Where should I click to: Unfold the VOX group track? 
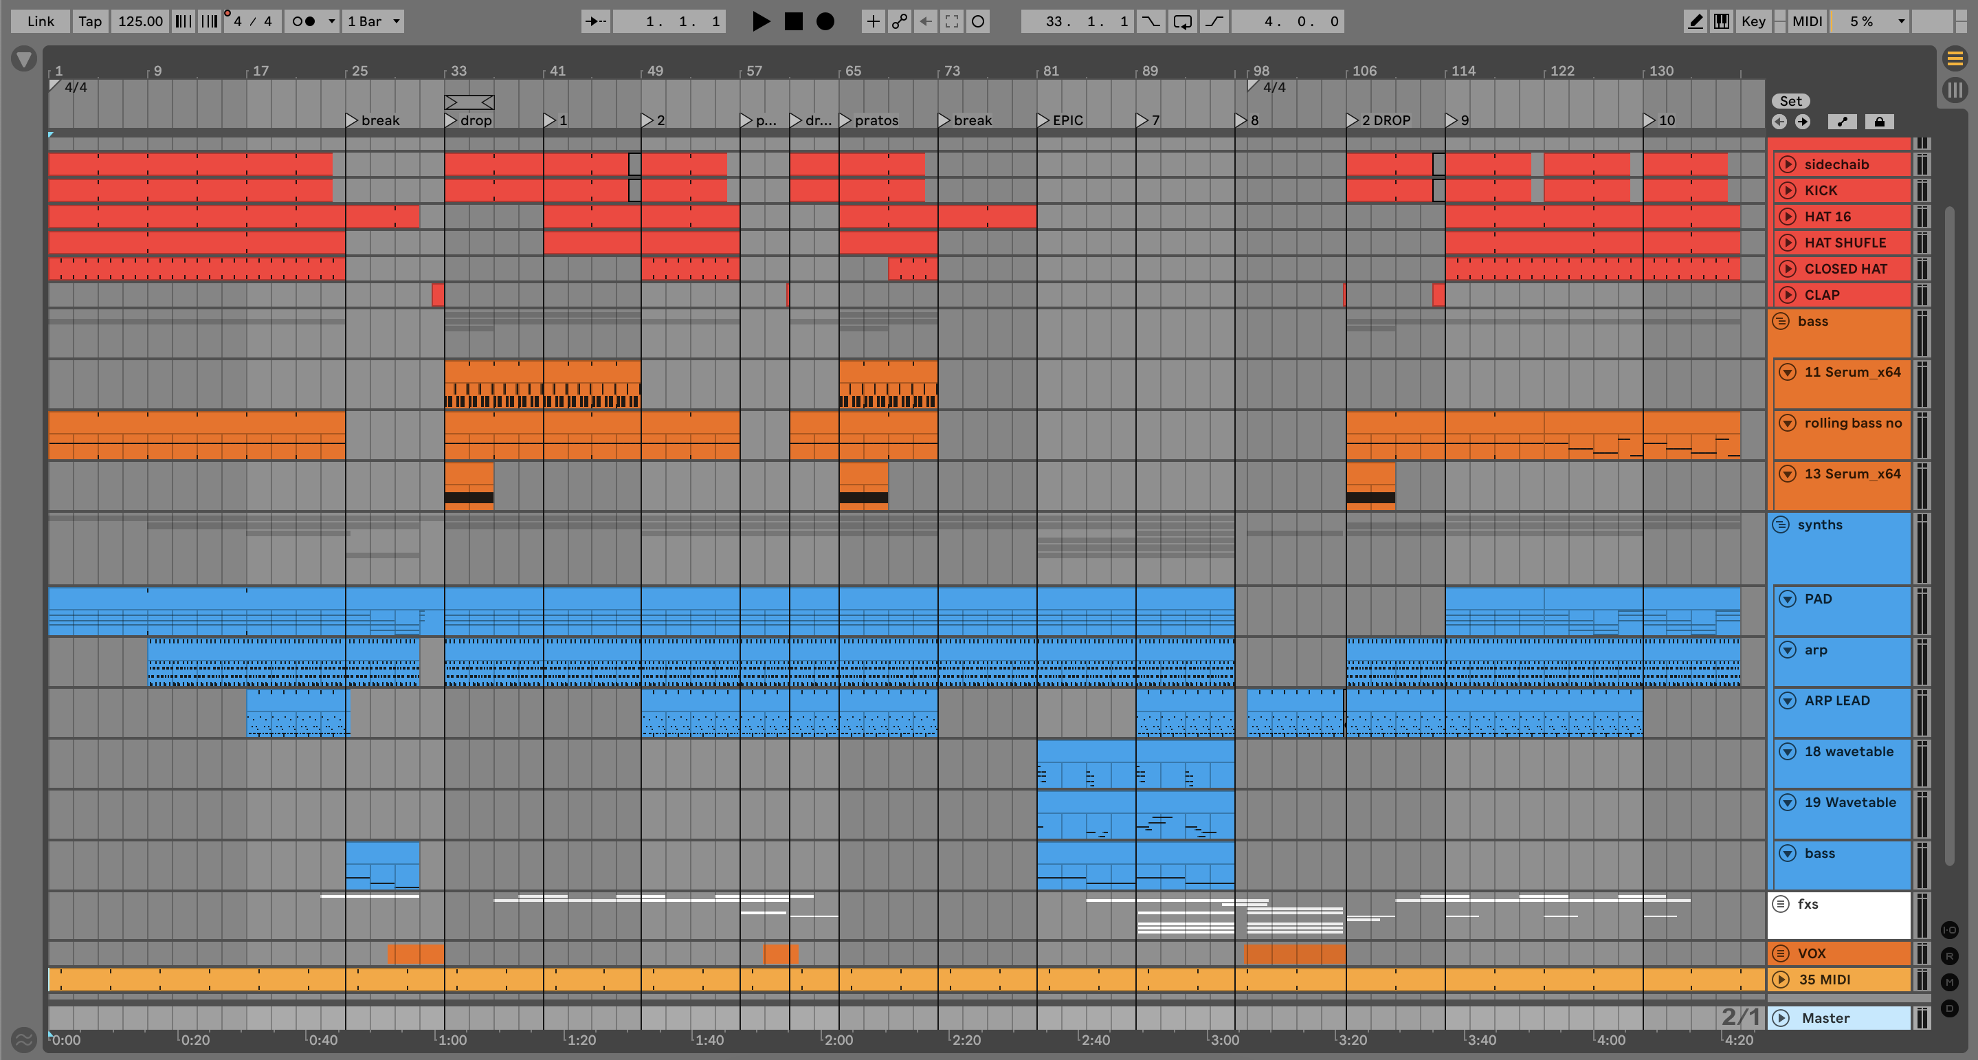click(1781, 953)
